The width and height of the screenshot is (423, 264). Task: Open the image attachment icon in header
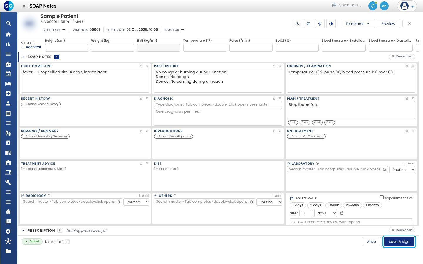pos(308,24)
